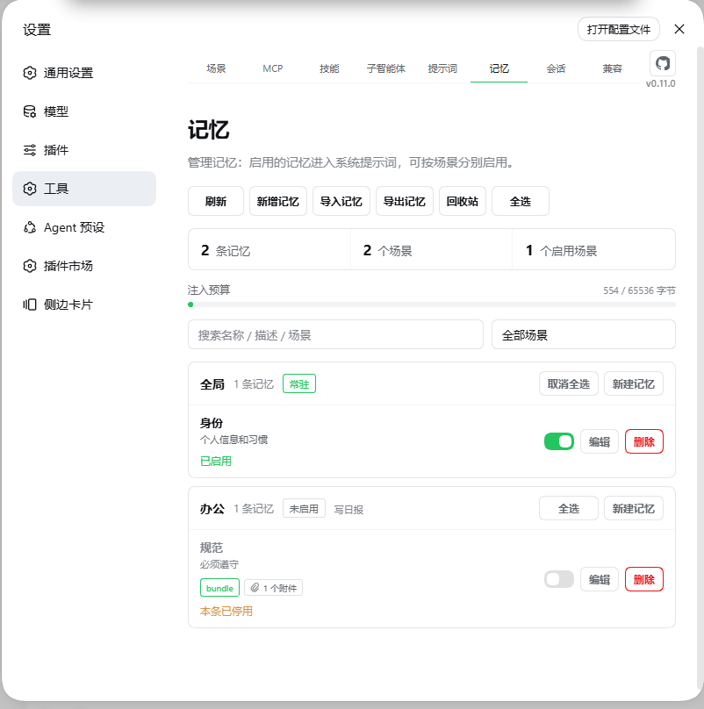Click the 常驻 tag
This screenshot has height=709, width=704.
[299, 383]
